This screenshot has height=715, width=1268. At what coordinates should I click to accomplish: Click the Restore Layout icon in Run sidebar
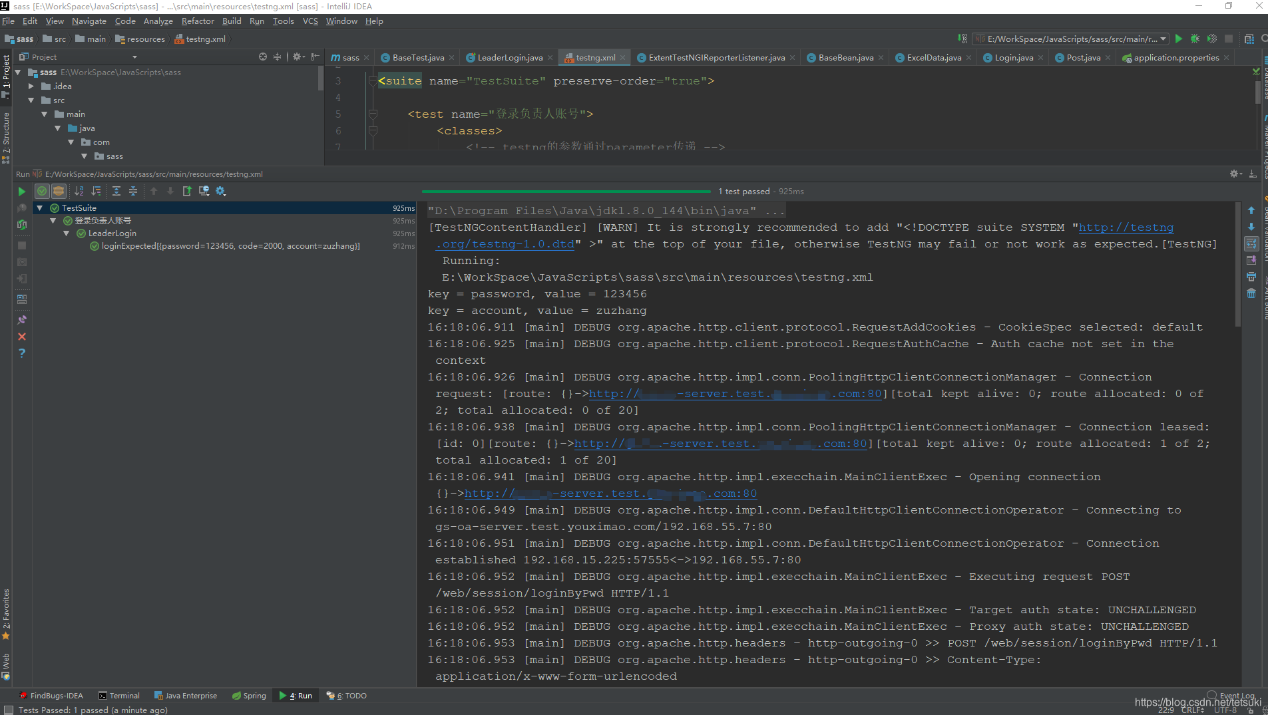point(22,299)
